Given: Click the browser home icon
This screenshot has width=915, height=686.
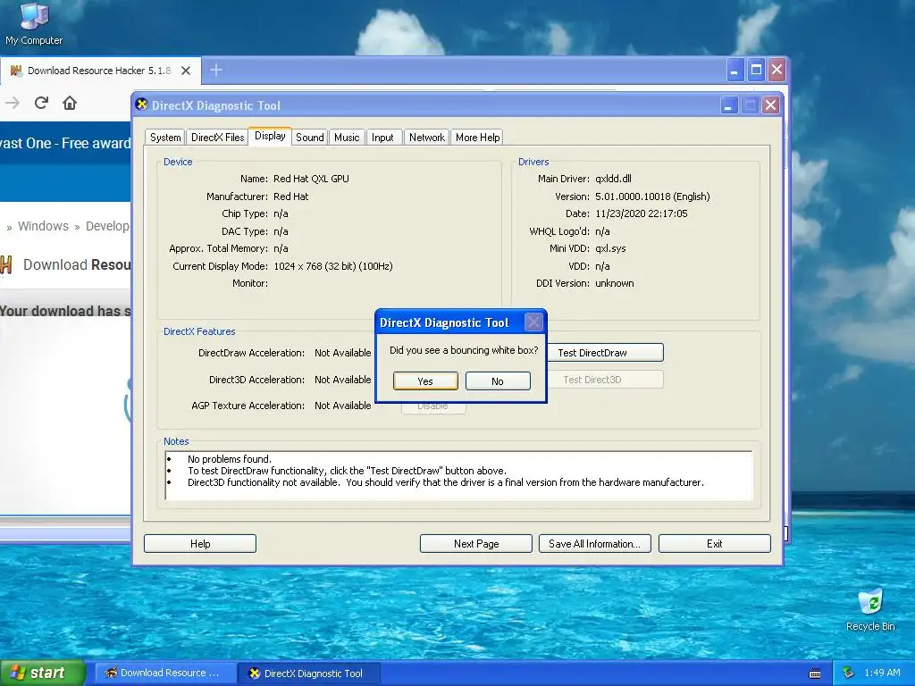Looking at the screenshot, I should (70, 104).
